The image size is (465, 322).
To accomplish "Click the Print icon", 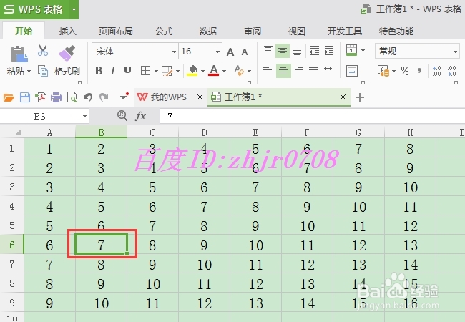I will [56, 97].
